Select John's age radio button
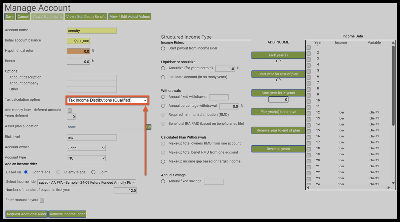Screen dimensions: 400x222 26,172
